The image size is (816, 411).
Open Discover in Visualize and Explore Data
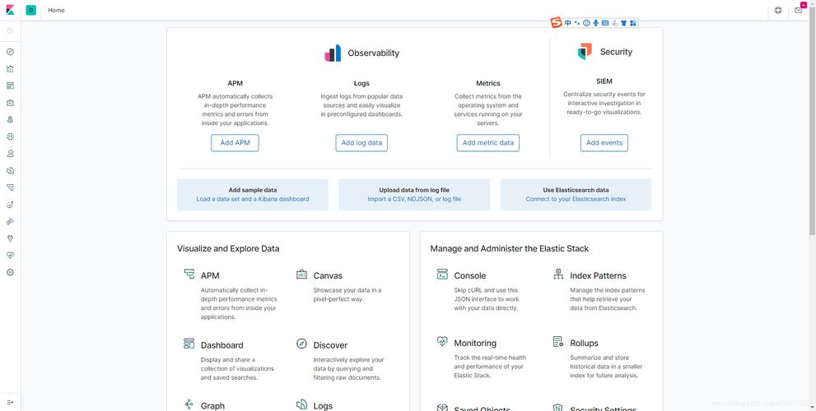coord(330,345)
